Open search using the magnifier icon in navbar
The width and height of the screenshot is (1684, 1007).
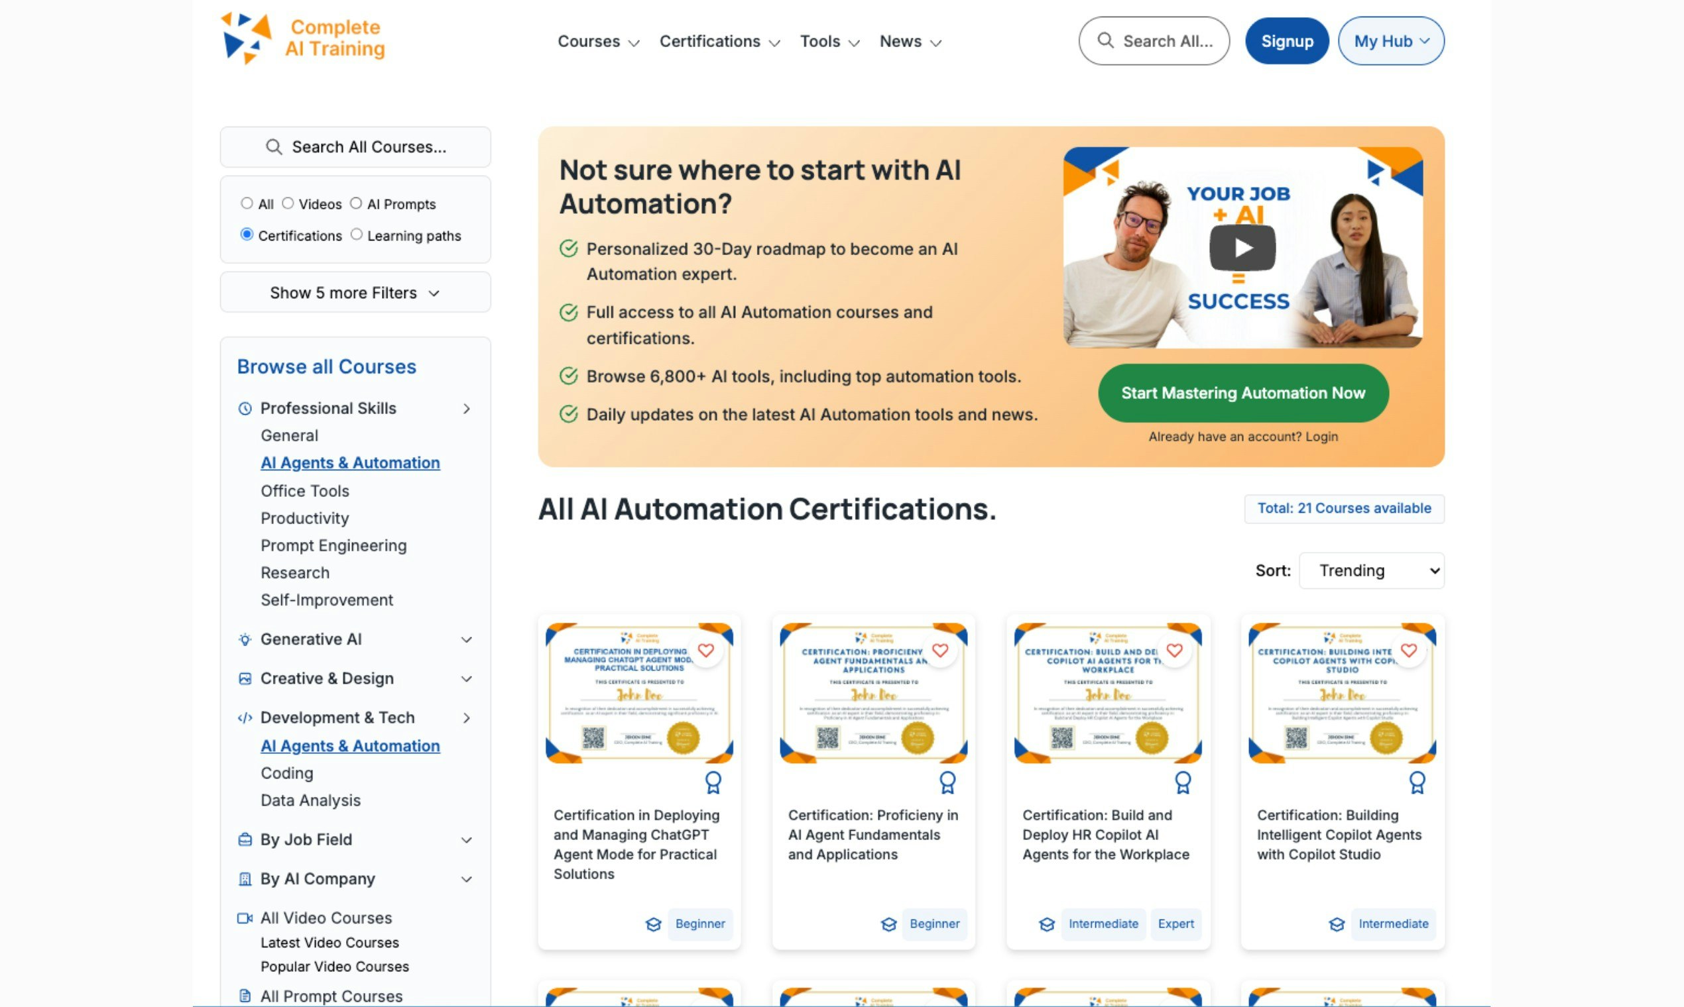[x=1105, y=40]
